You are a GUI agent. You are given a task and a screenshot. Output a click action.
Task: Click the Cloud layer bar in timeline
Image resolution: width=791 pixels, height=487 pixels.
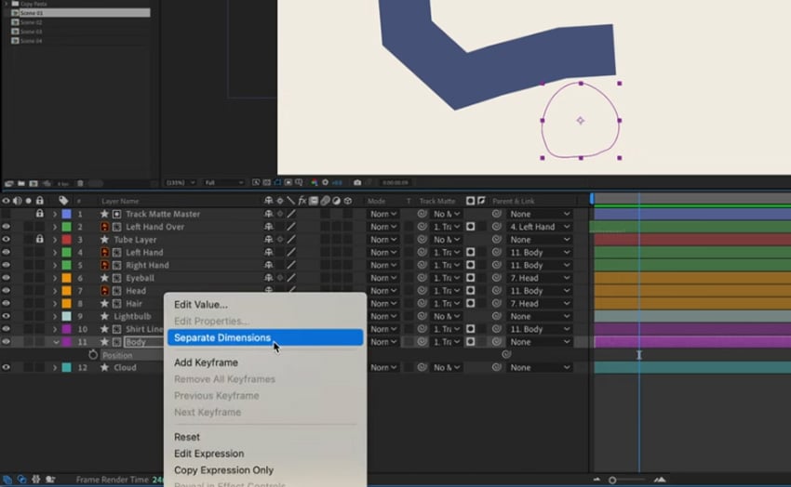tap(692, 368)
